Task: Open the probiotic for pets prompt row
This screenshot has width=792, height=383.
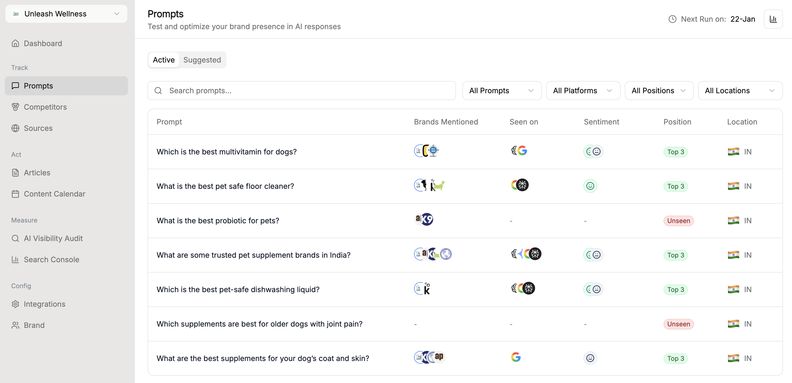Action: (x=218, y=221)
